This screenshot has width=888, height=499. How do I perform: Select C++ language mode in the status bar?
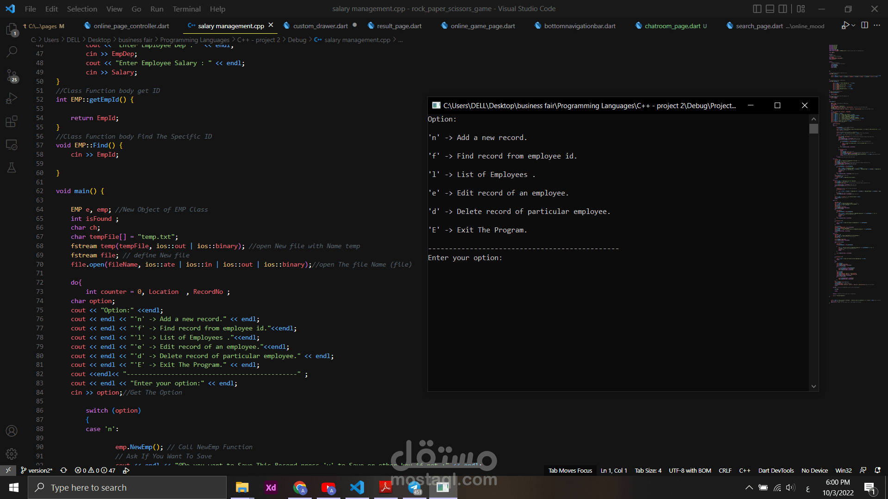(x=745, y=470)
